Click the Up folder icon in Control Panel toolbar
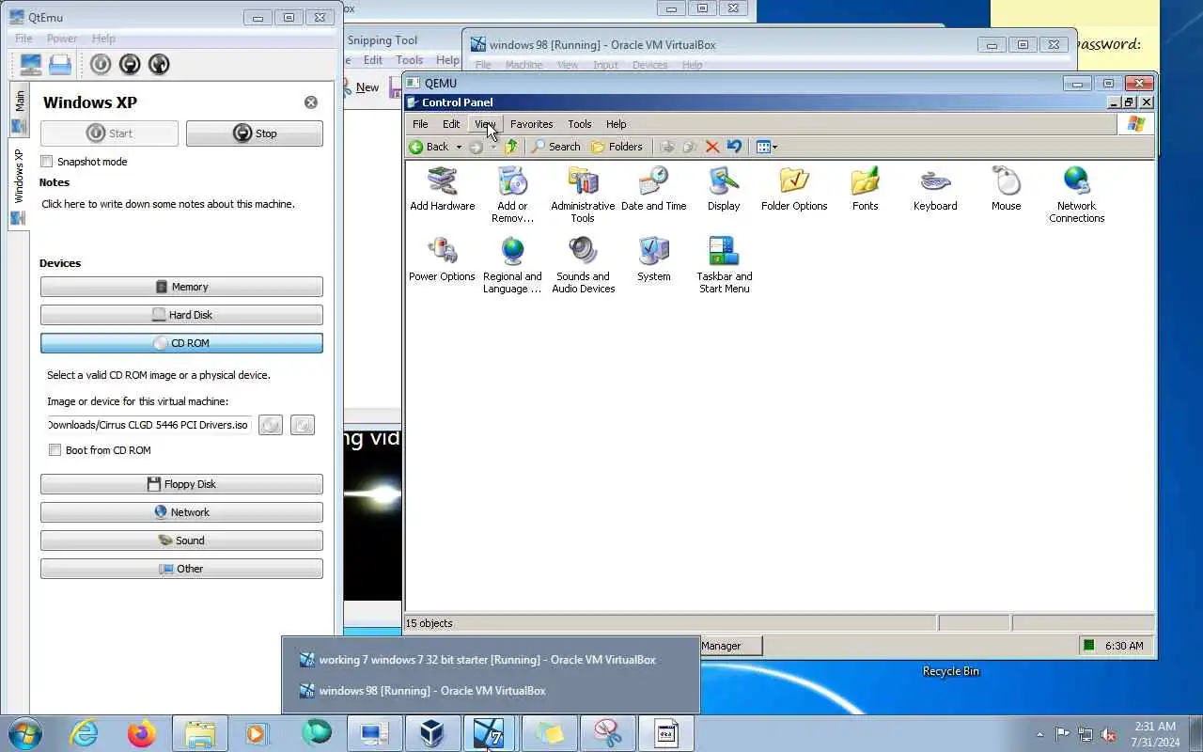 point(511,147)
